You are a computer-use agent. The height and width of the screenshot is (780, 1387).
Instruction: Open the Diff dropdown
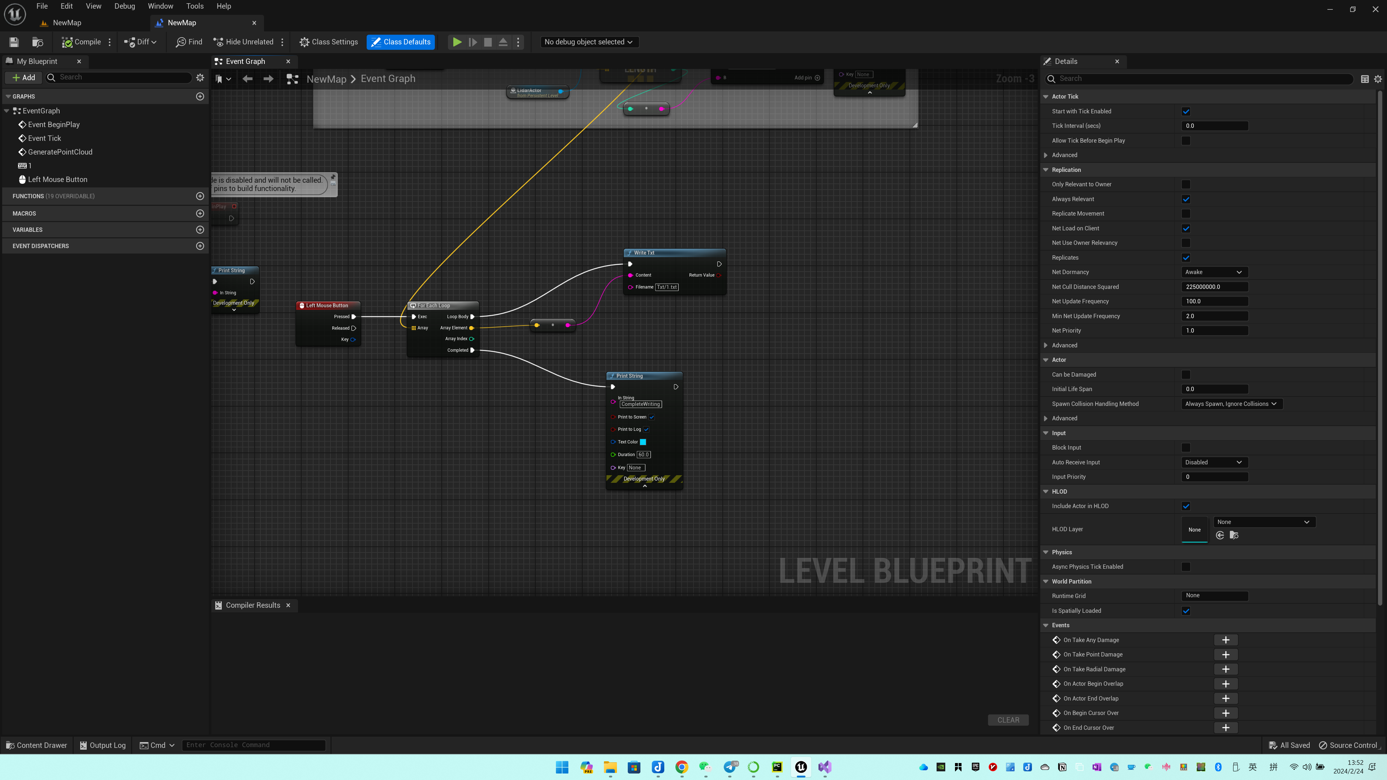(141, 42)
